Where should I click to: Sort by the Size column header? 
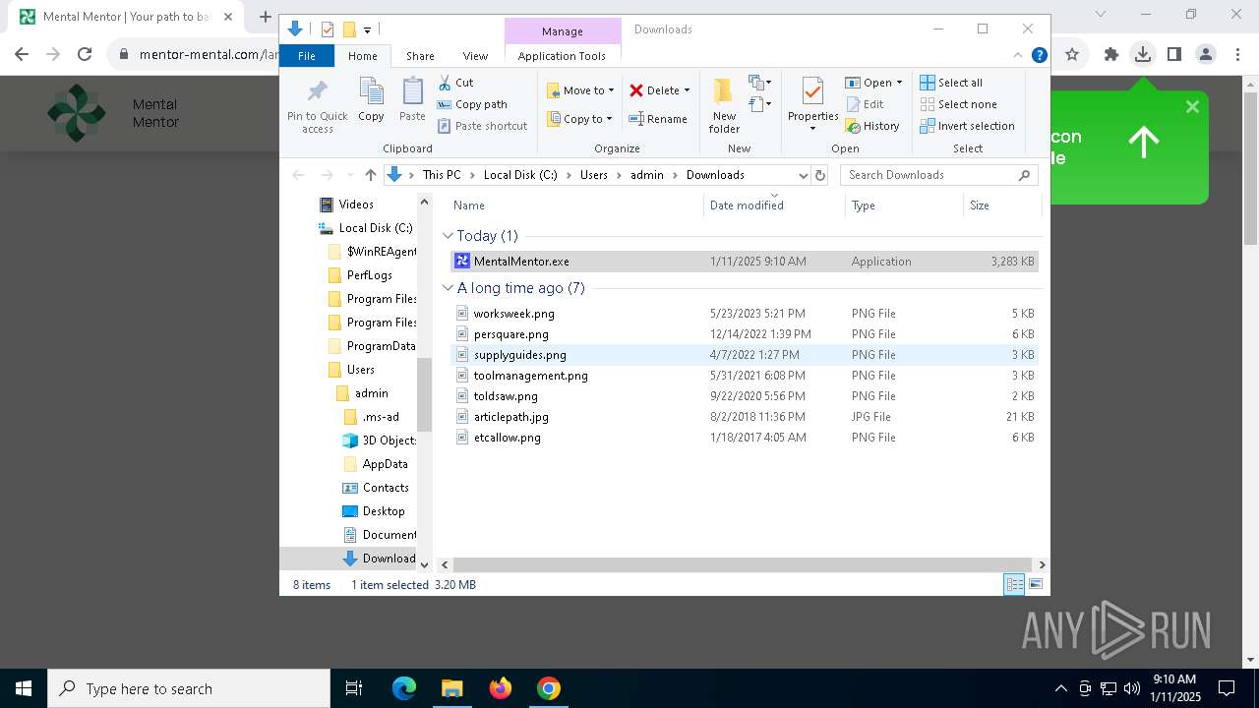pos(1001,206)
